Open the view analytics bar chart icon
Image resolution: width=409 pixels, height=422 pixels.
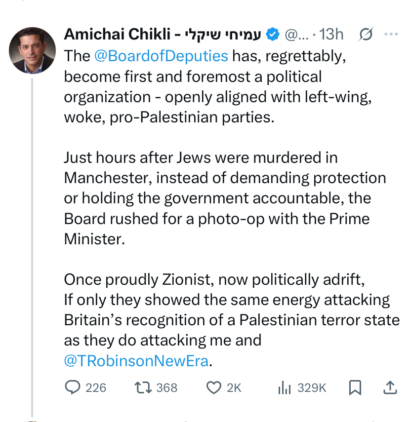tap(284, 388)
